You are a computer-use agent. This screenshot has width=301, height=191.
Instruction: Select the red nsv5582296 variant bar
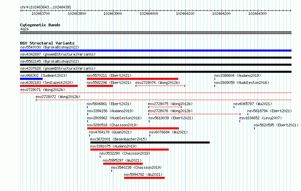(x=100, y=86)
